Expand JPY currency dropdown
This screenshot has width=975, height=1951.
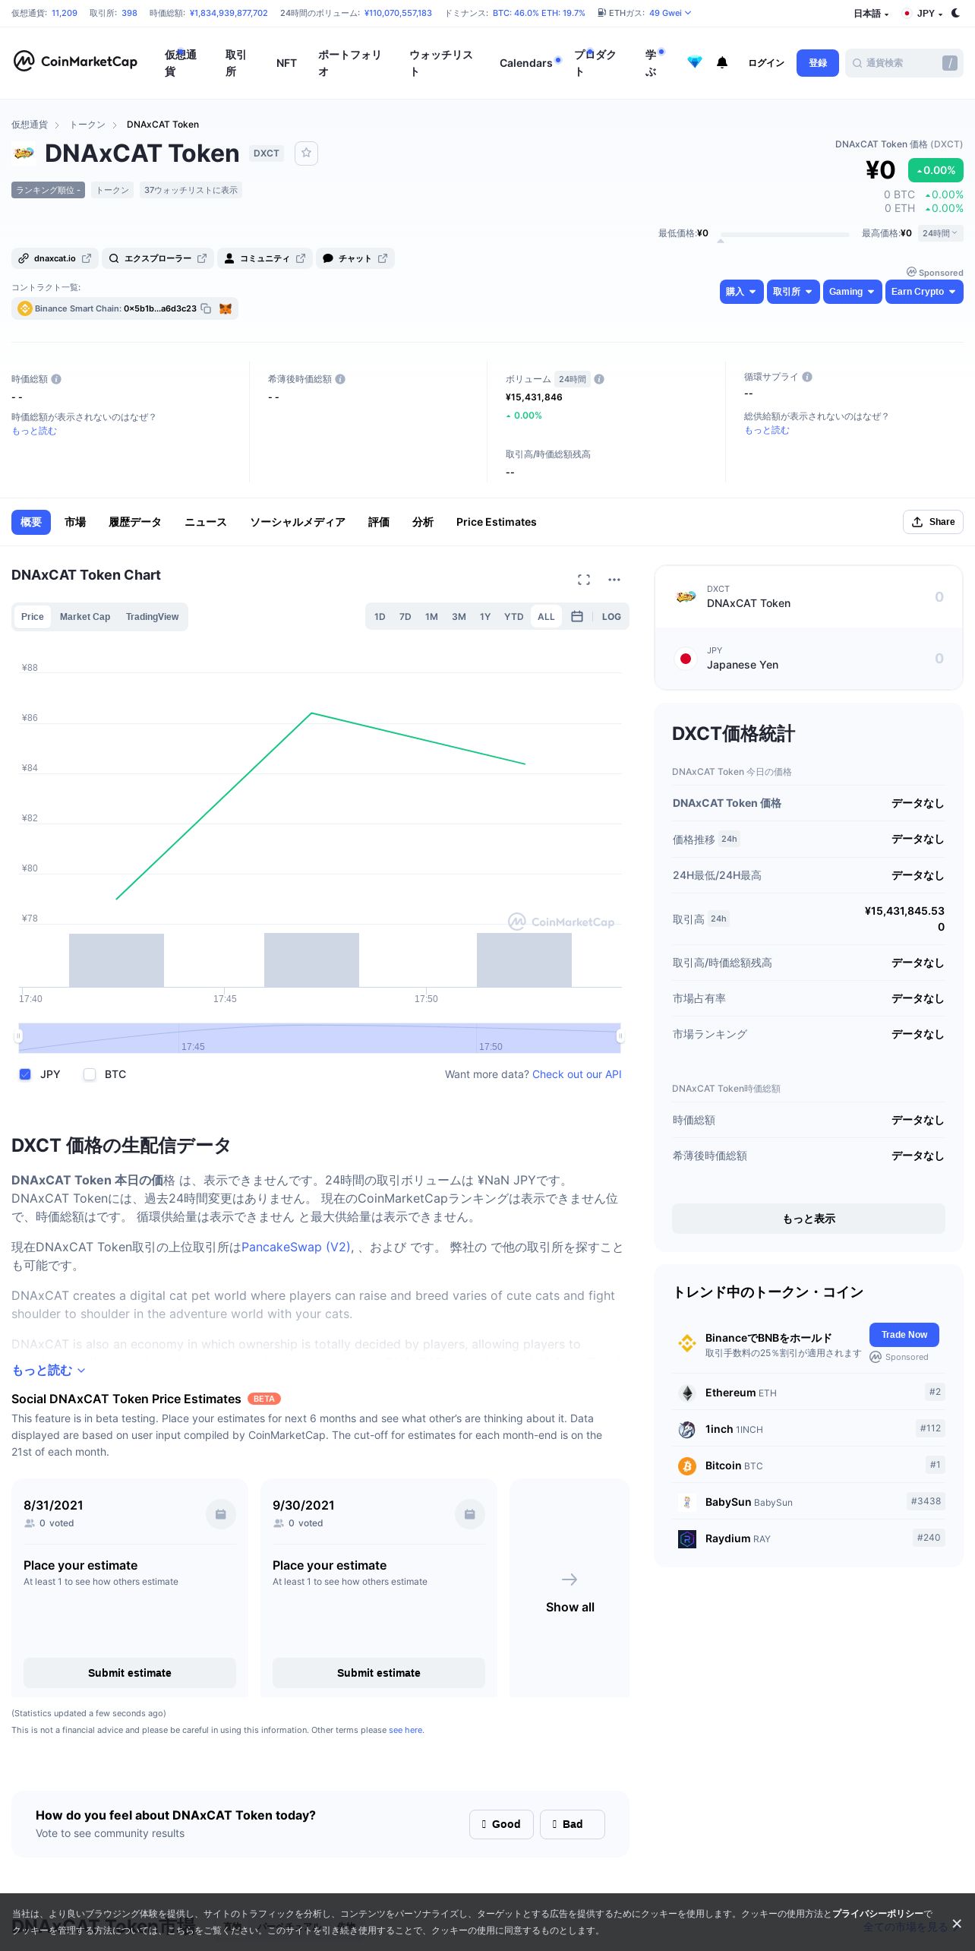click(923, 14)
